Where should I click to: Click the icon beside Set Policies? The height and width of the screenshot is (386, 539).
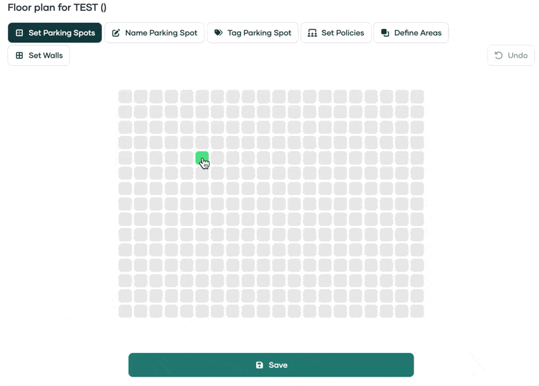312,33
